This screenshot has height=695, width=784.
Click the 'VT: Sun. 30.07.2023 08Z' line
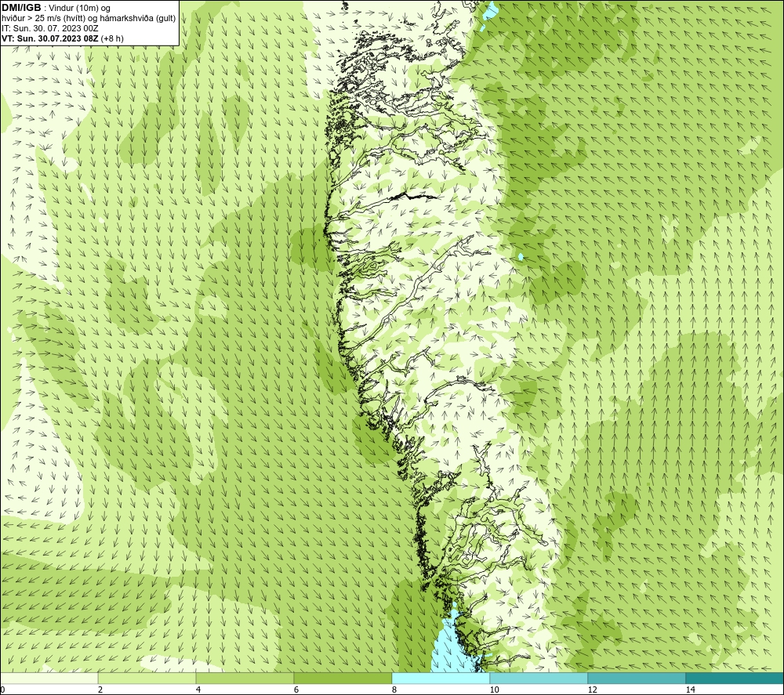(50, 38)
